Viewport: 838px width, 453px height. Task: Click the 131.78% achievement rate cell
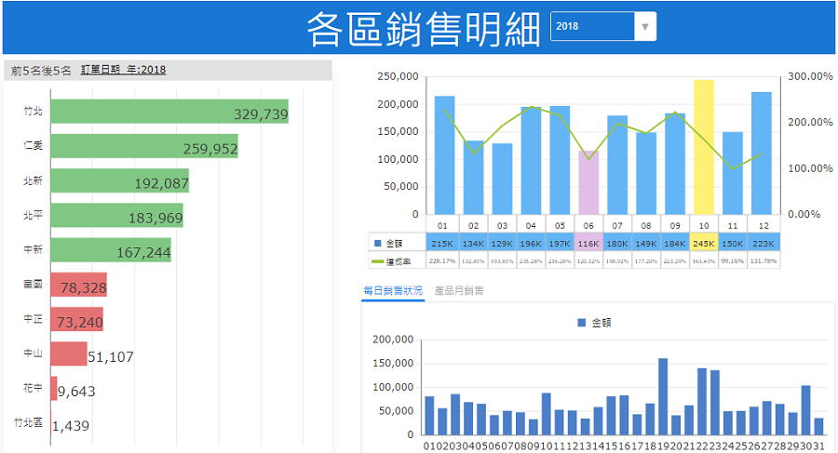pyautogui.click(x=764, y=261)
